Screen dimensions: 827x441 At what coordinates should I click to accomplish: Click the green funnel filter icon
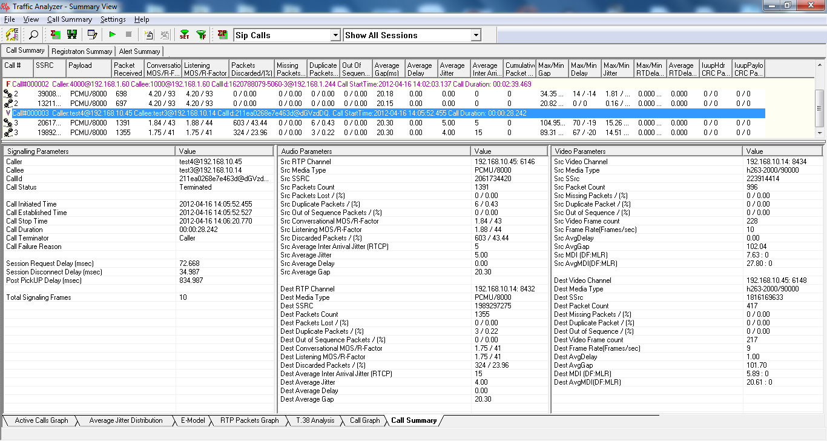point(201,35)
